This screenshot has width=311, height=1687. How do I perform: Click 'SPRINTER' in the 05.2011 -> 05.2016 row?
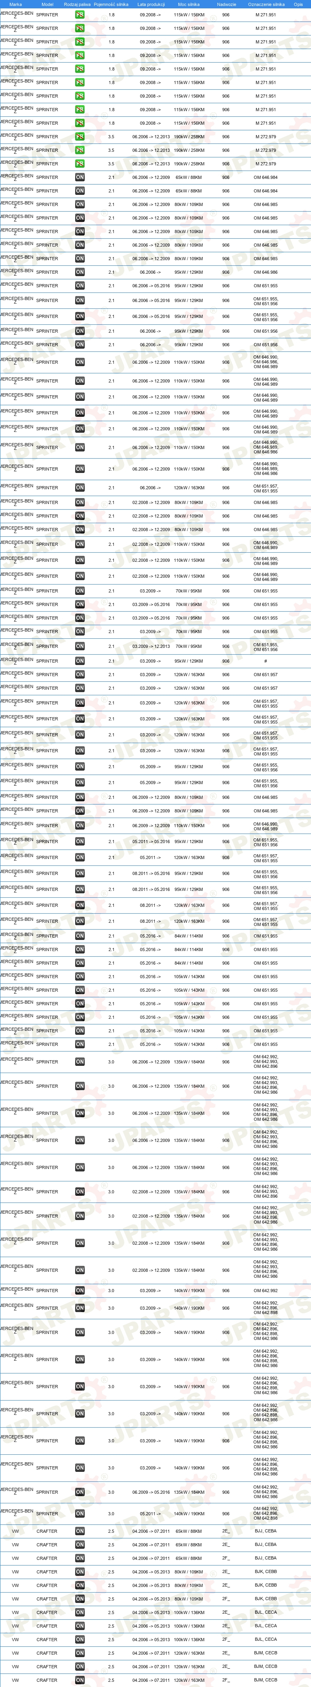click(47, 842)
